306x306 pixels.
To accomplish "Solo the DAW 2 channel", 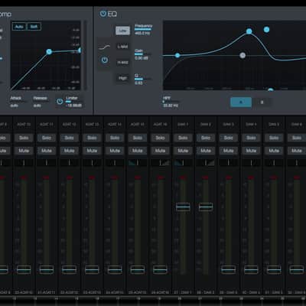I will click(x=206, y=138).
